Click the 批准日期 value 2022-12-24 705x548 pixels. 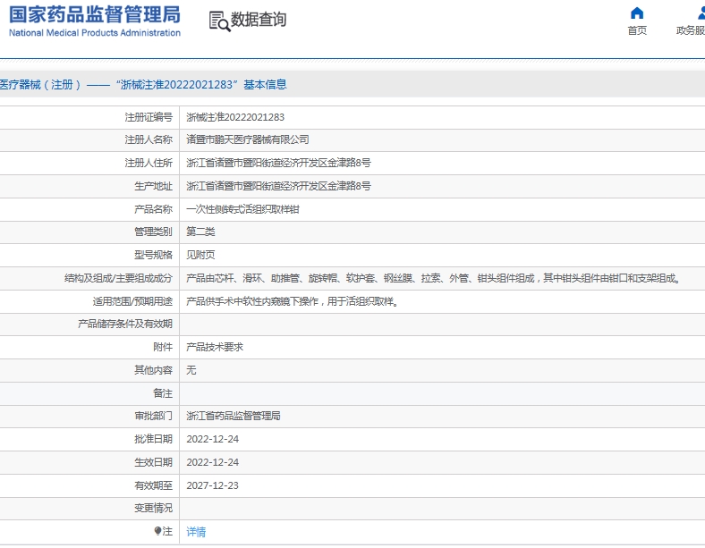click(x=213, y=439)
